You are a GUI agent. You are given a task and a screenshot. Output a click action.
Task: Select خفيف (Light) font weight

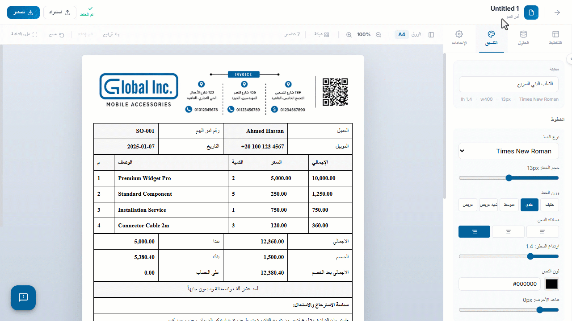click(x=550, y=205)
